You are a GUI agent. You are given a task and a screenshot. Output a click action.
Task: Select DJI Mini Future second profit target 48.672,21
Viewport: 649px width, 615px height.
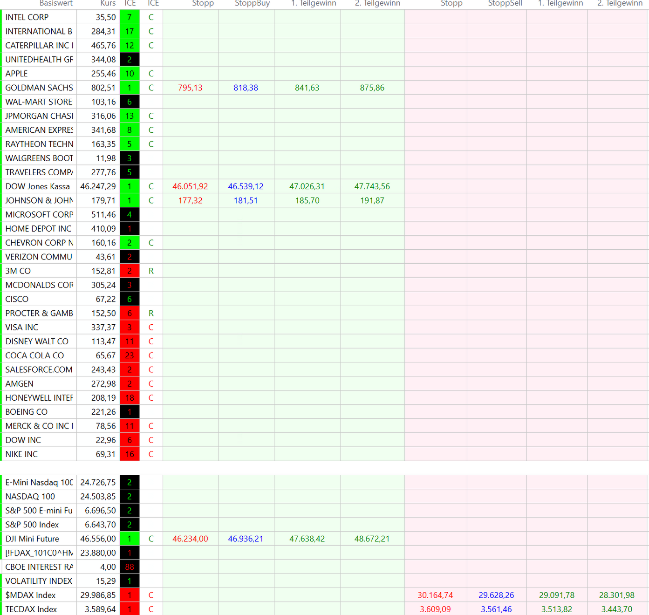tap(372, 539)
